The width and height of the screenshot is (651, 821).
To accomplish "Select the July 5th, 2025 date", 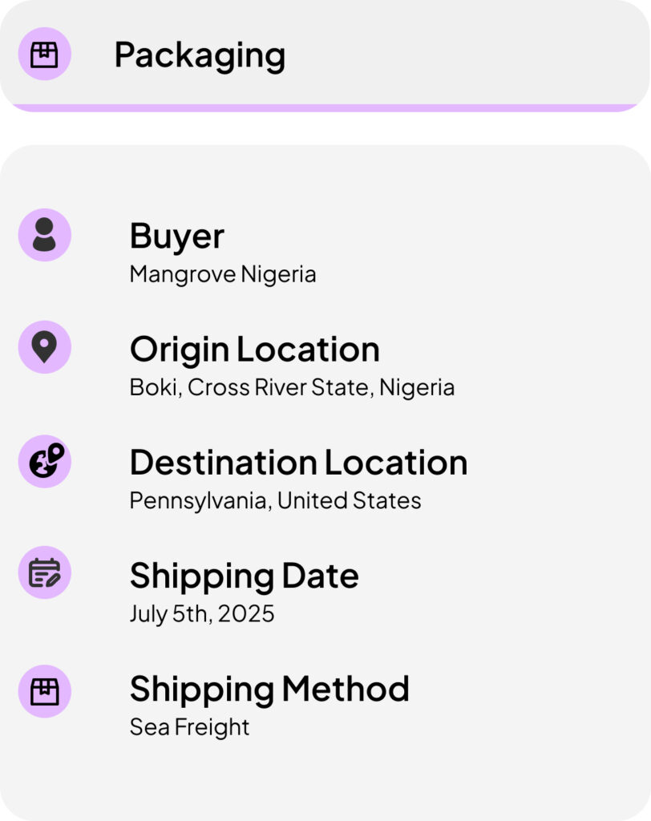I will pos(202,614).
